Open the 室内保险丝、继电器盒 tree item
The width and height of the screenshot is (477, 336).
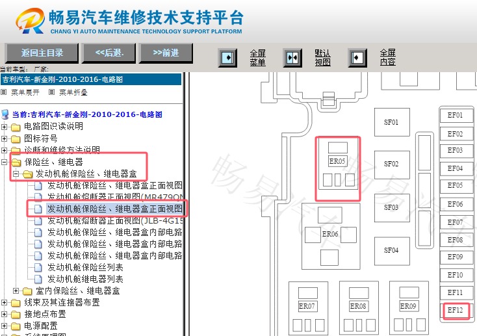tap(78, 291)
